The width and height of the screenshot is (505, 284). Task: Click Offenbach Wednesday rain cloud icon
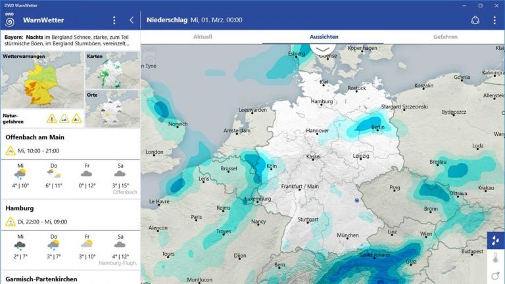point(20,174)
